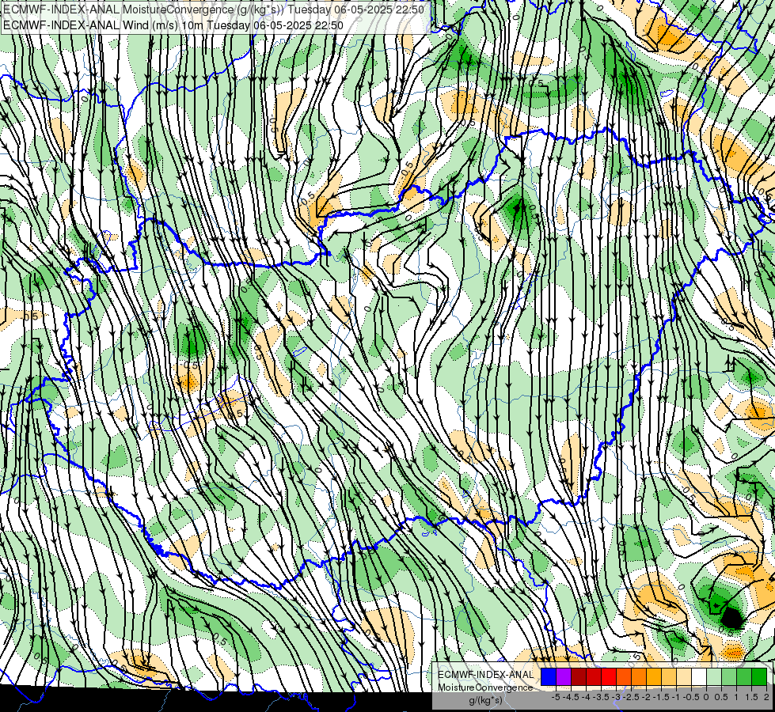Click the MoistureConvergence label in the legend

[x=485, y=687]
